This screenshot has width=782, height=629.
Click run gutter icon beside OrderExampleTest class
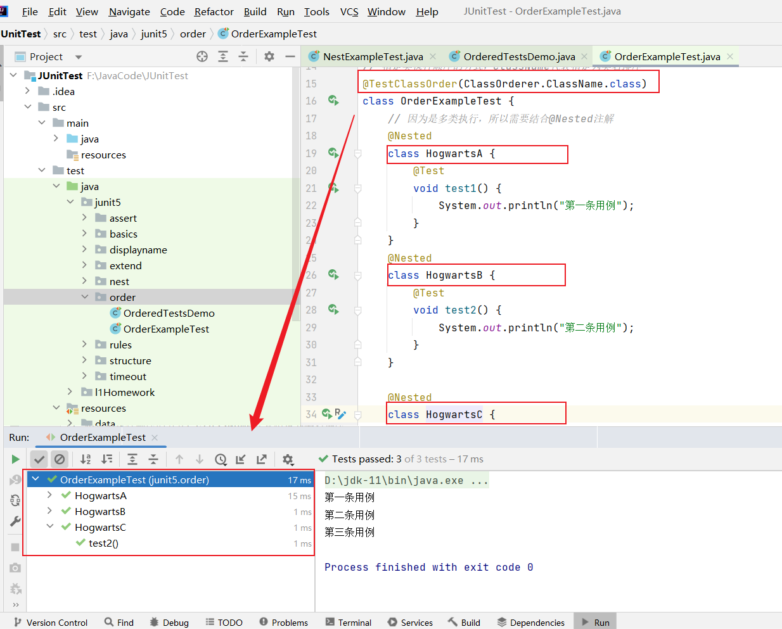pos(333,101)
